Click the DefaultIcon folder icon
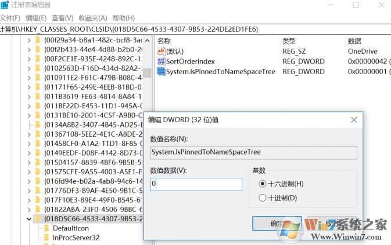 coord(46,228)
